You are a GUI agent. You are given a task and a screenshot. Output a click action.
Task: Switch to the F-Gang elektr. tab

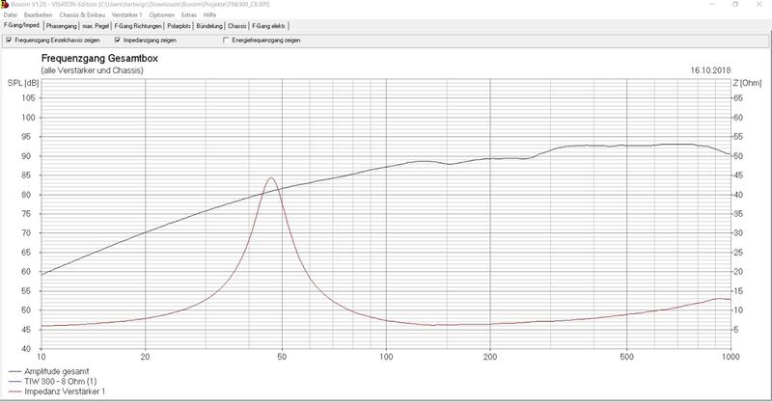[x=269, y=26]
